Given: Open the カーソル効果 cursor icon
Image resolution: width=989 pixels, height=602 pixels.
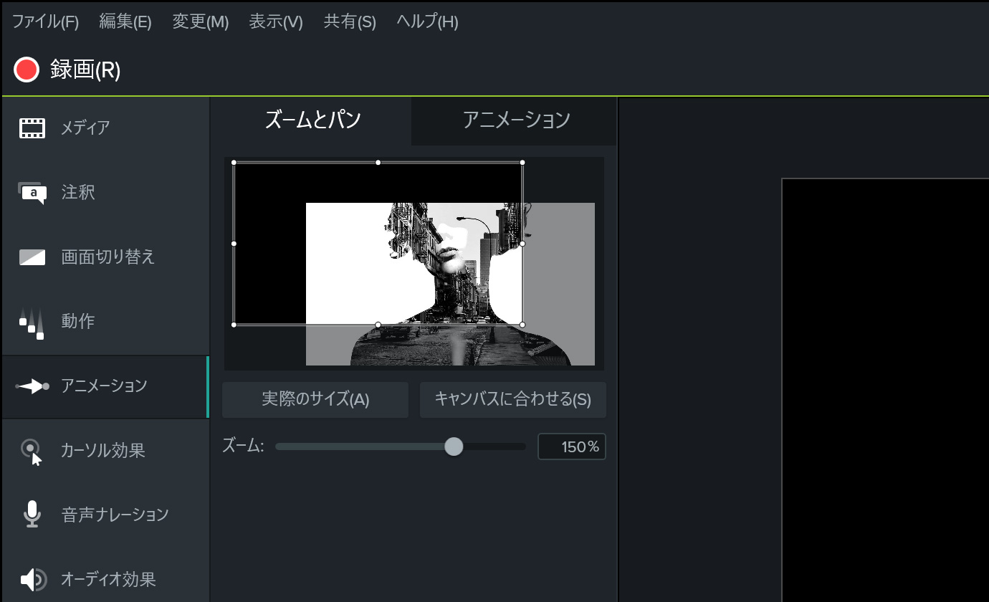Looking at the screenshot, I should pyautogui.click(x=32, y=451).
